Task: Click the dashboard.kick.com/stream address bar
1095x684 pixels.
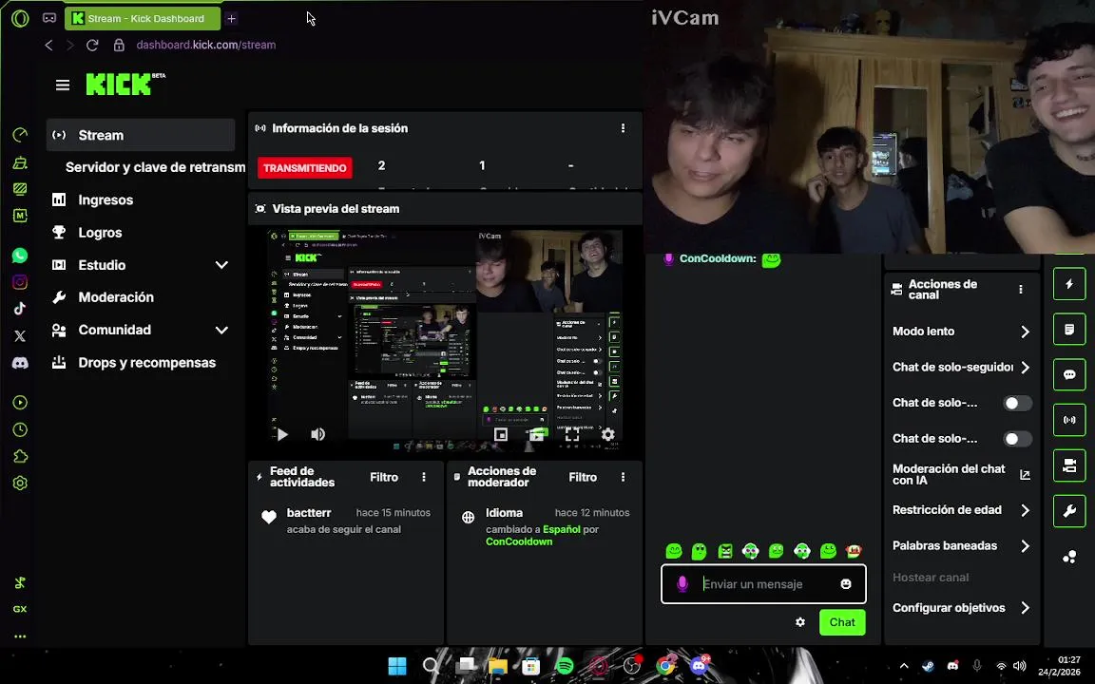Action: coord(206,45)
